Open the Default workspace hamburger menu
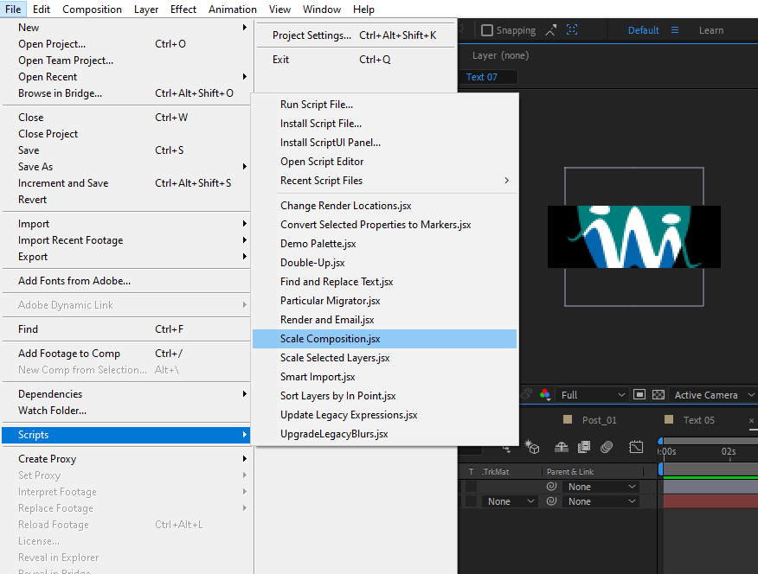The image size is (758, 574). [675, 30]
